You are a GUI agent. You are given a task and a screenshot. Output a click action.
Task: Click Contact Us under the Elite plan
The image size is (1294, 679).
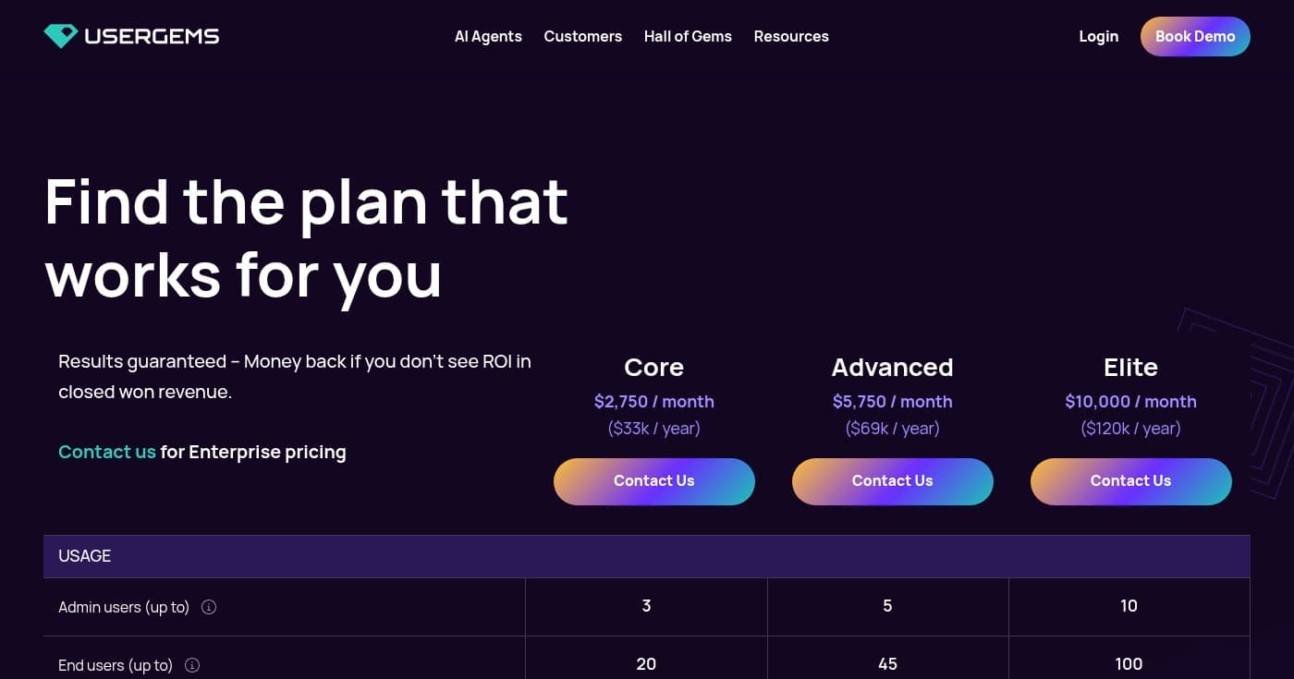(1130, 481)
